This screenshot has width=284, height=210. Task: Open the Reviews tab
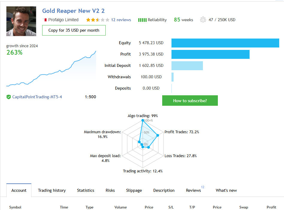coord(193,190)
